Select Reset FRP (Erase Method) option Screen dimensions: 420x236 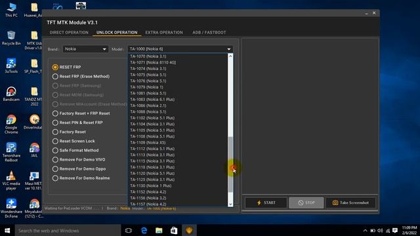81,77
